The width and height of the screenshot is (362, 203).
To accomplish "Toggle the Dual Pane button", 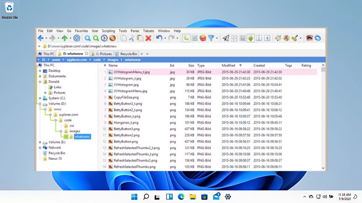I will coord(259,38).
